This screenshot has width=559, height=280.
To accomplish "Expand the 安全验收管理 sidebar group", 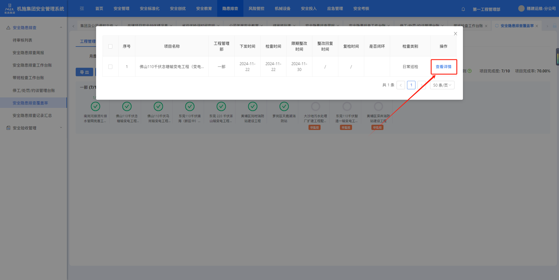I will click(x=61, y=128).
